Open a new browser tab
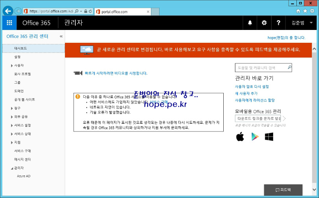This screenshot has width=319, height=198. click(x=155, y=12)
